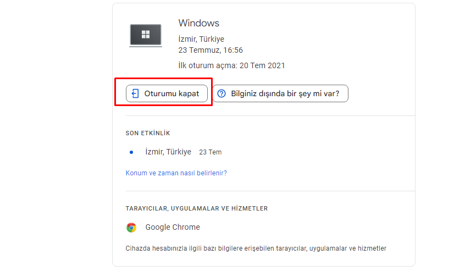Screen dimensions: 465x271
Task: Select the "Windows" device title
Action: pos(198,23)
